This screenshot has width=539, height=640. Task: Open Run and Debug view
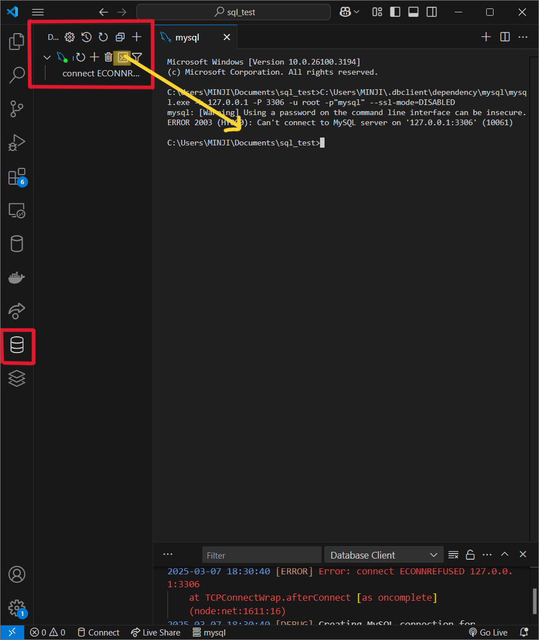[16, 143]
